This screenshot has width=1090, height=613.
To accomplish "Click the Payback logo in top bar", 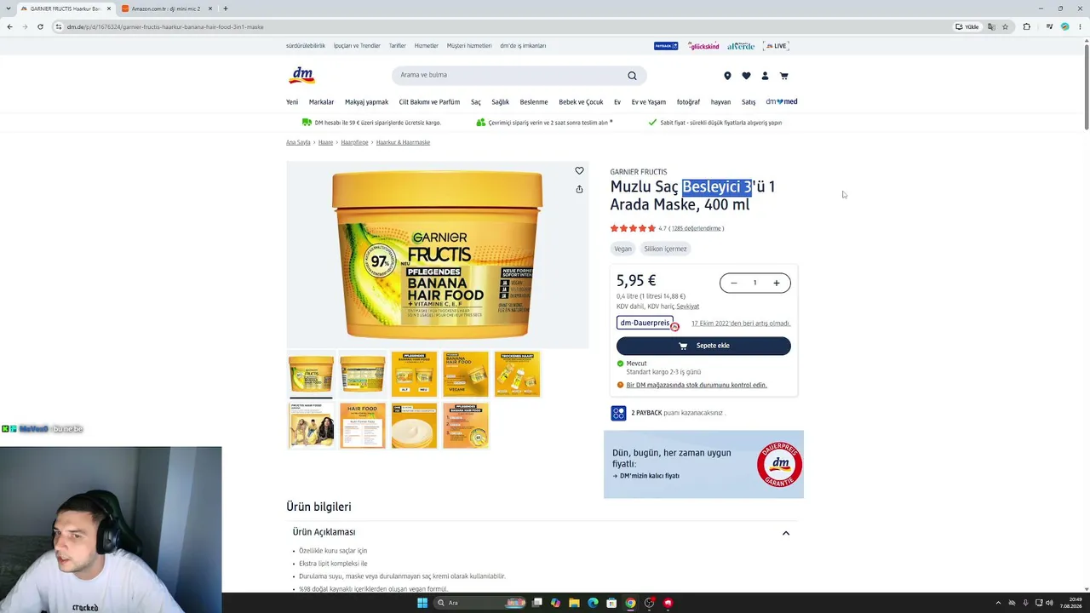I will (666, 46).
